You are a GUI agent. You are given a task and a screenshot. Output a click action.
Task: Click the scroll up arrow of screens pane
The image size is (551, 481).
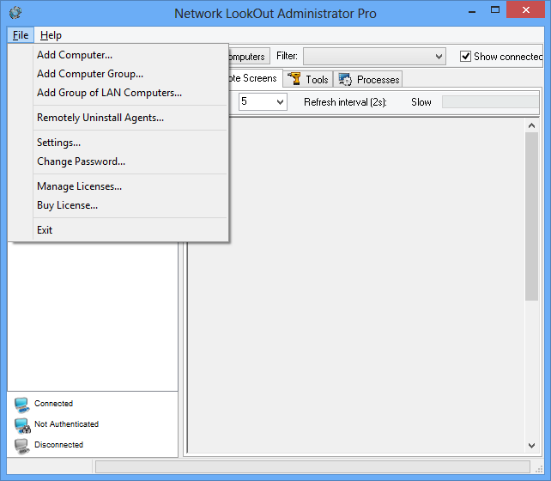531,125
